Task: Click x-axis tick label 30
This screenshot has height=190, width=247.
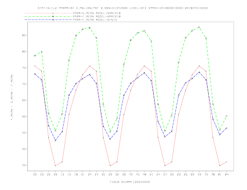Action: coord(103,174)
